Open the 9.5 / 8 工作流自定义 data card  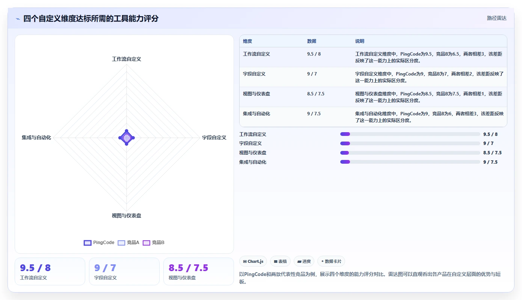pos(50,271)
